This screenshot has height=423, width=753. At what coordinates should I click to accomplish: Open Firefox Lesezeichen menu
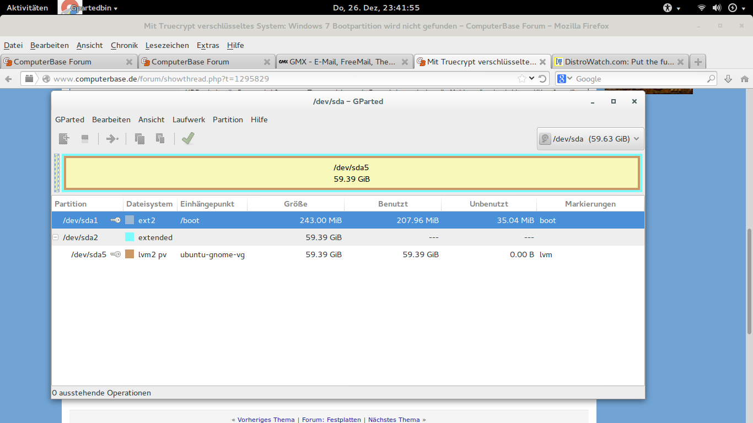[x=167, y=45]
